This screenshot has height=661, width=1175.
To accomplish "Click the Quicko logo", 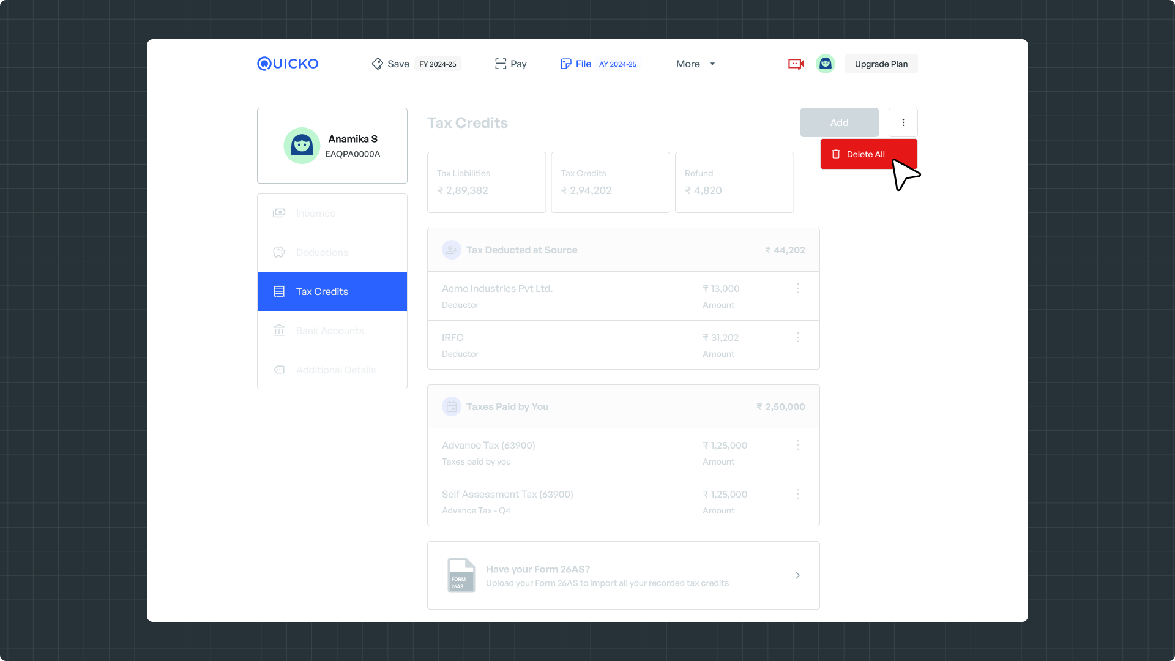I will [288, 64].
